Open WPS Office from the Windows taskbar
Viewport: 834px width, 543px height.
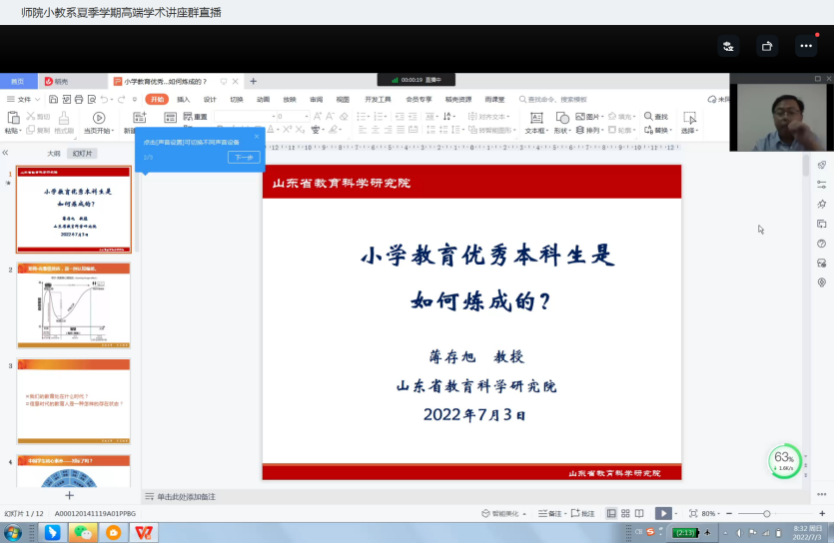click(x=144, y=533)
